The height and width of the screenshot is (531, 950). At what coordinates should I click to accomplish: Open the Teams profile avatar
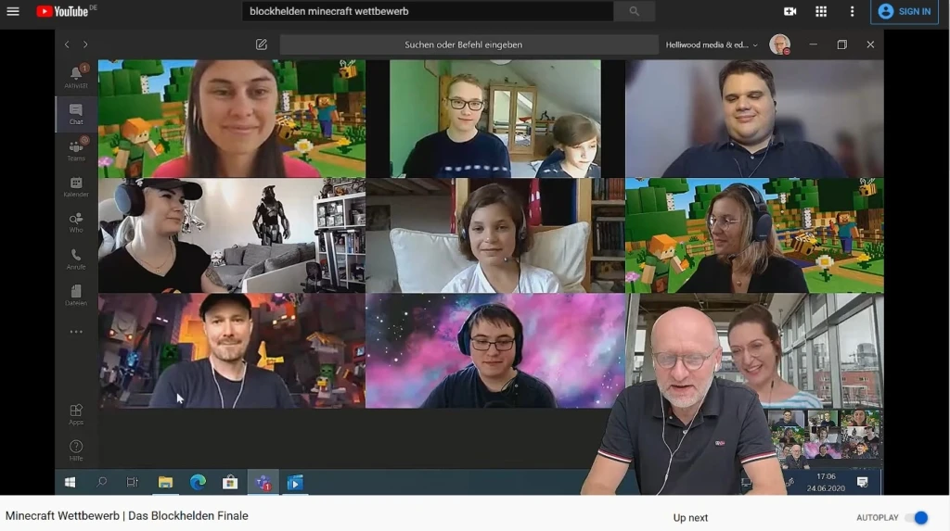point(779,44)
